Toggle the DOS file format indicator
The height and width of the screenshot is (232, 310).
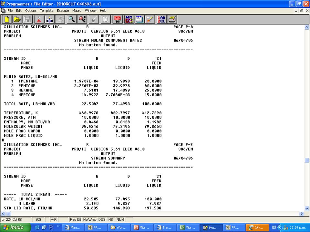tap(102, 219)
